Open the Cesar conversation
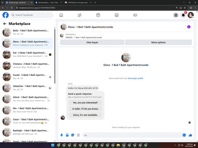The image size is (198, 148). coord(27,121)
